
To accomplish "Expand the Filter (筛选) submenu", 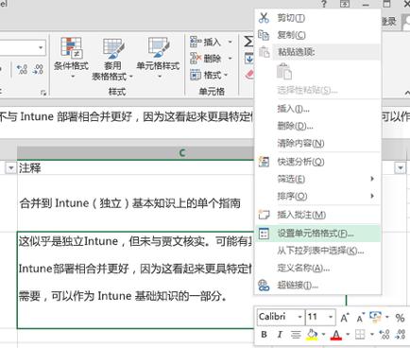I will (x=317, y=179).
